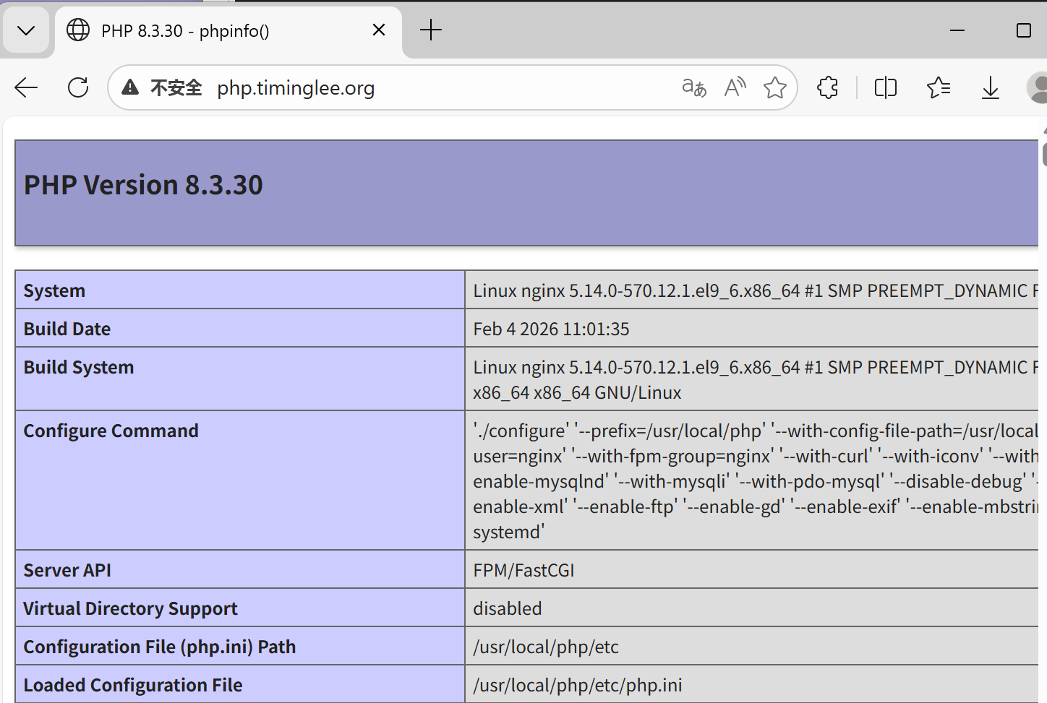View the not secure site warning
1047x703 pixels.
pyautogui.click(x=162, y=88)
